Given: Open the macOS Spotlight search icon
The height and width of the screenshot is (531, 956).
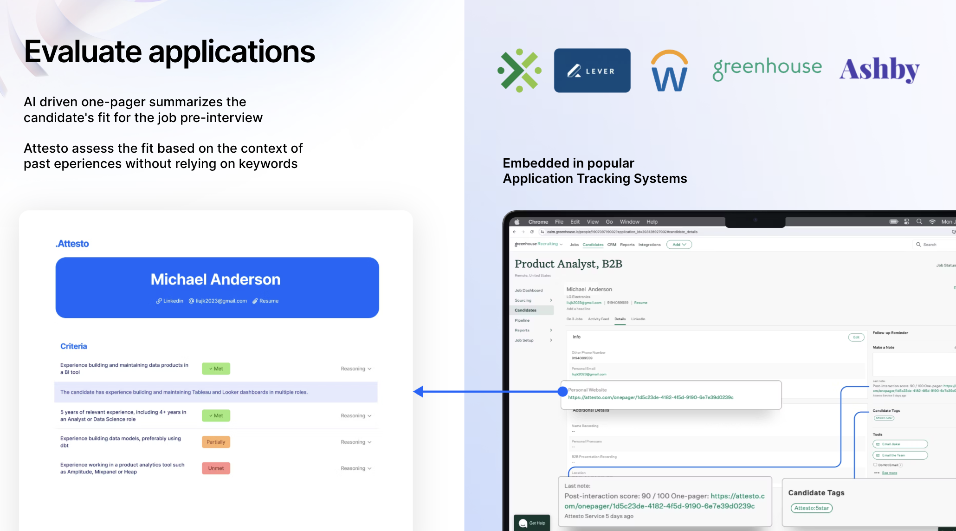Looking at the screenshot, I should (919, 222).
